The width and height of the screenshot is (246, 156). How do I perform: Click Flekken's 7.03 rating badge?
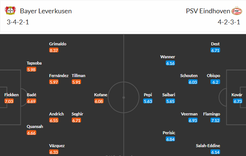tap(9, 101)
